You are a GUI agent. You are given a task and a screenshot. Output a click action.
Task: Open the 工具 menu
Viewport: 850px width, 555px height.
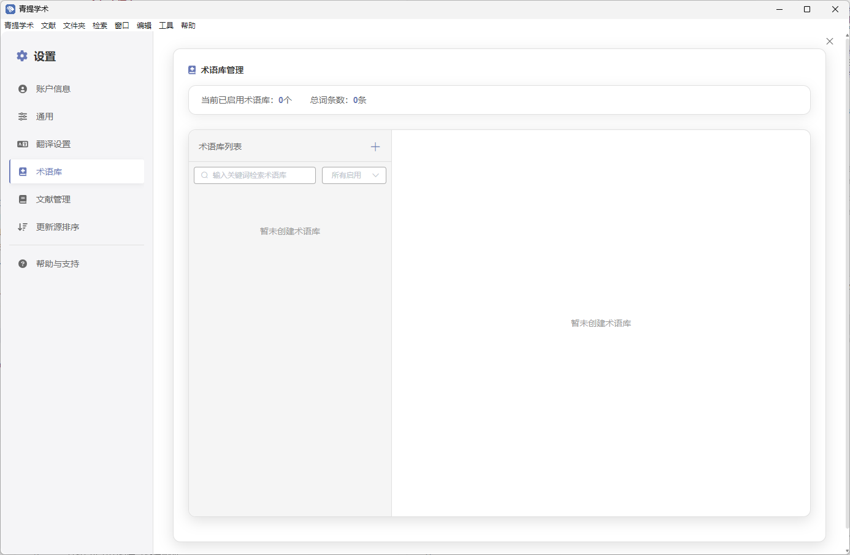coord(166,26)
